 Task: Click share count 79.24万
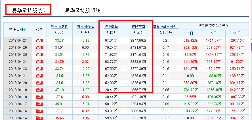pyautogui.click(x=111, y=48)
